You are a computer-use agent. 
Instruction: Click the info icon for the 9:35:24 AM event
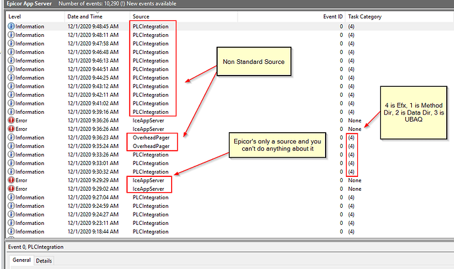[11, 146]
